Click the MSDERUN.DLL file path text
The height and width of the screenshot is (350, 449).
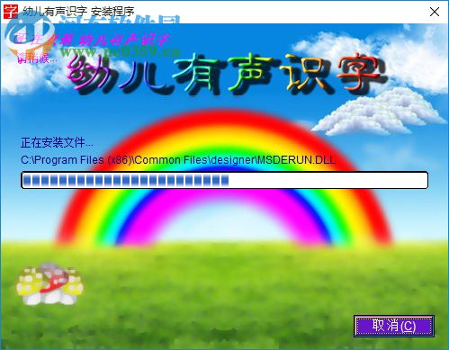click(178, 160)
